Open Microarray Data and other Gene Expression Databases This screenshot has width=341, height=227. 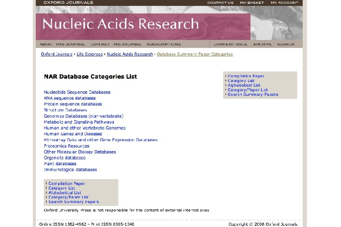(x=101, y=140)
